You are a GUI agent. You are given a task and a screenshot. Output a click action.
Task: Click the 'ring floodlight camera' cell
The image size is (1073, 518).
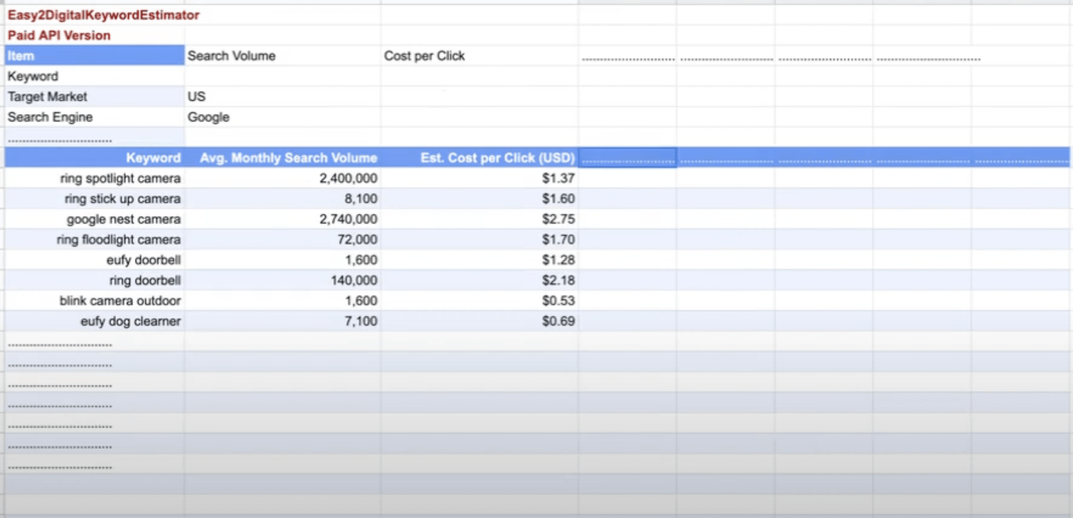tap(95, 240)
